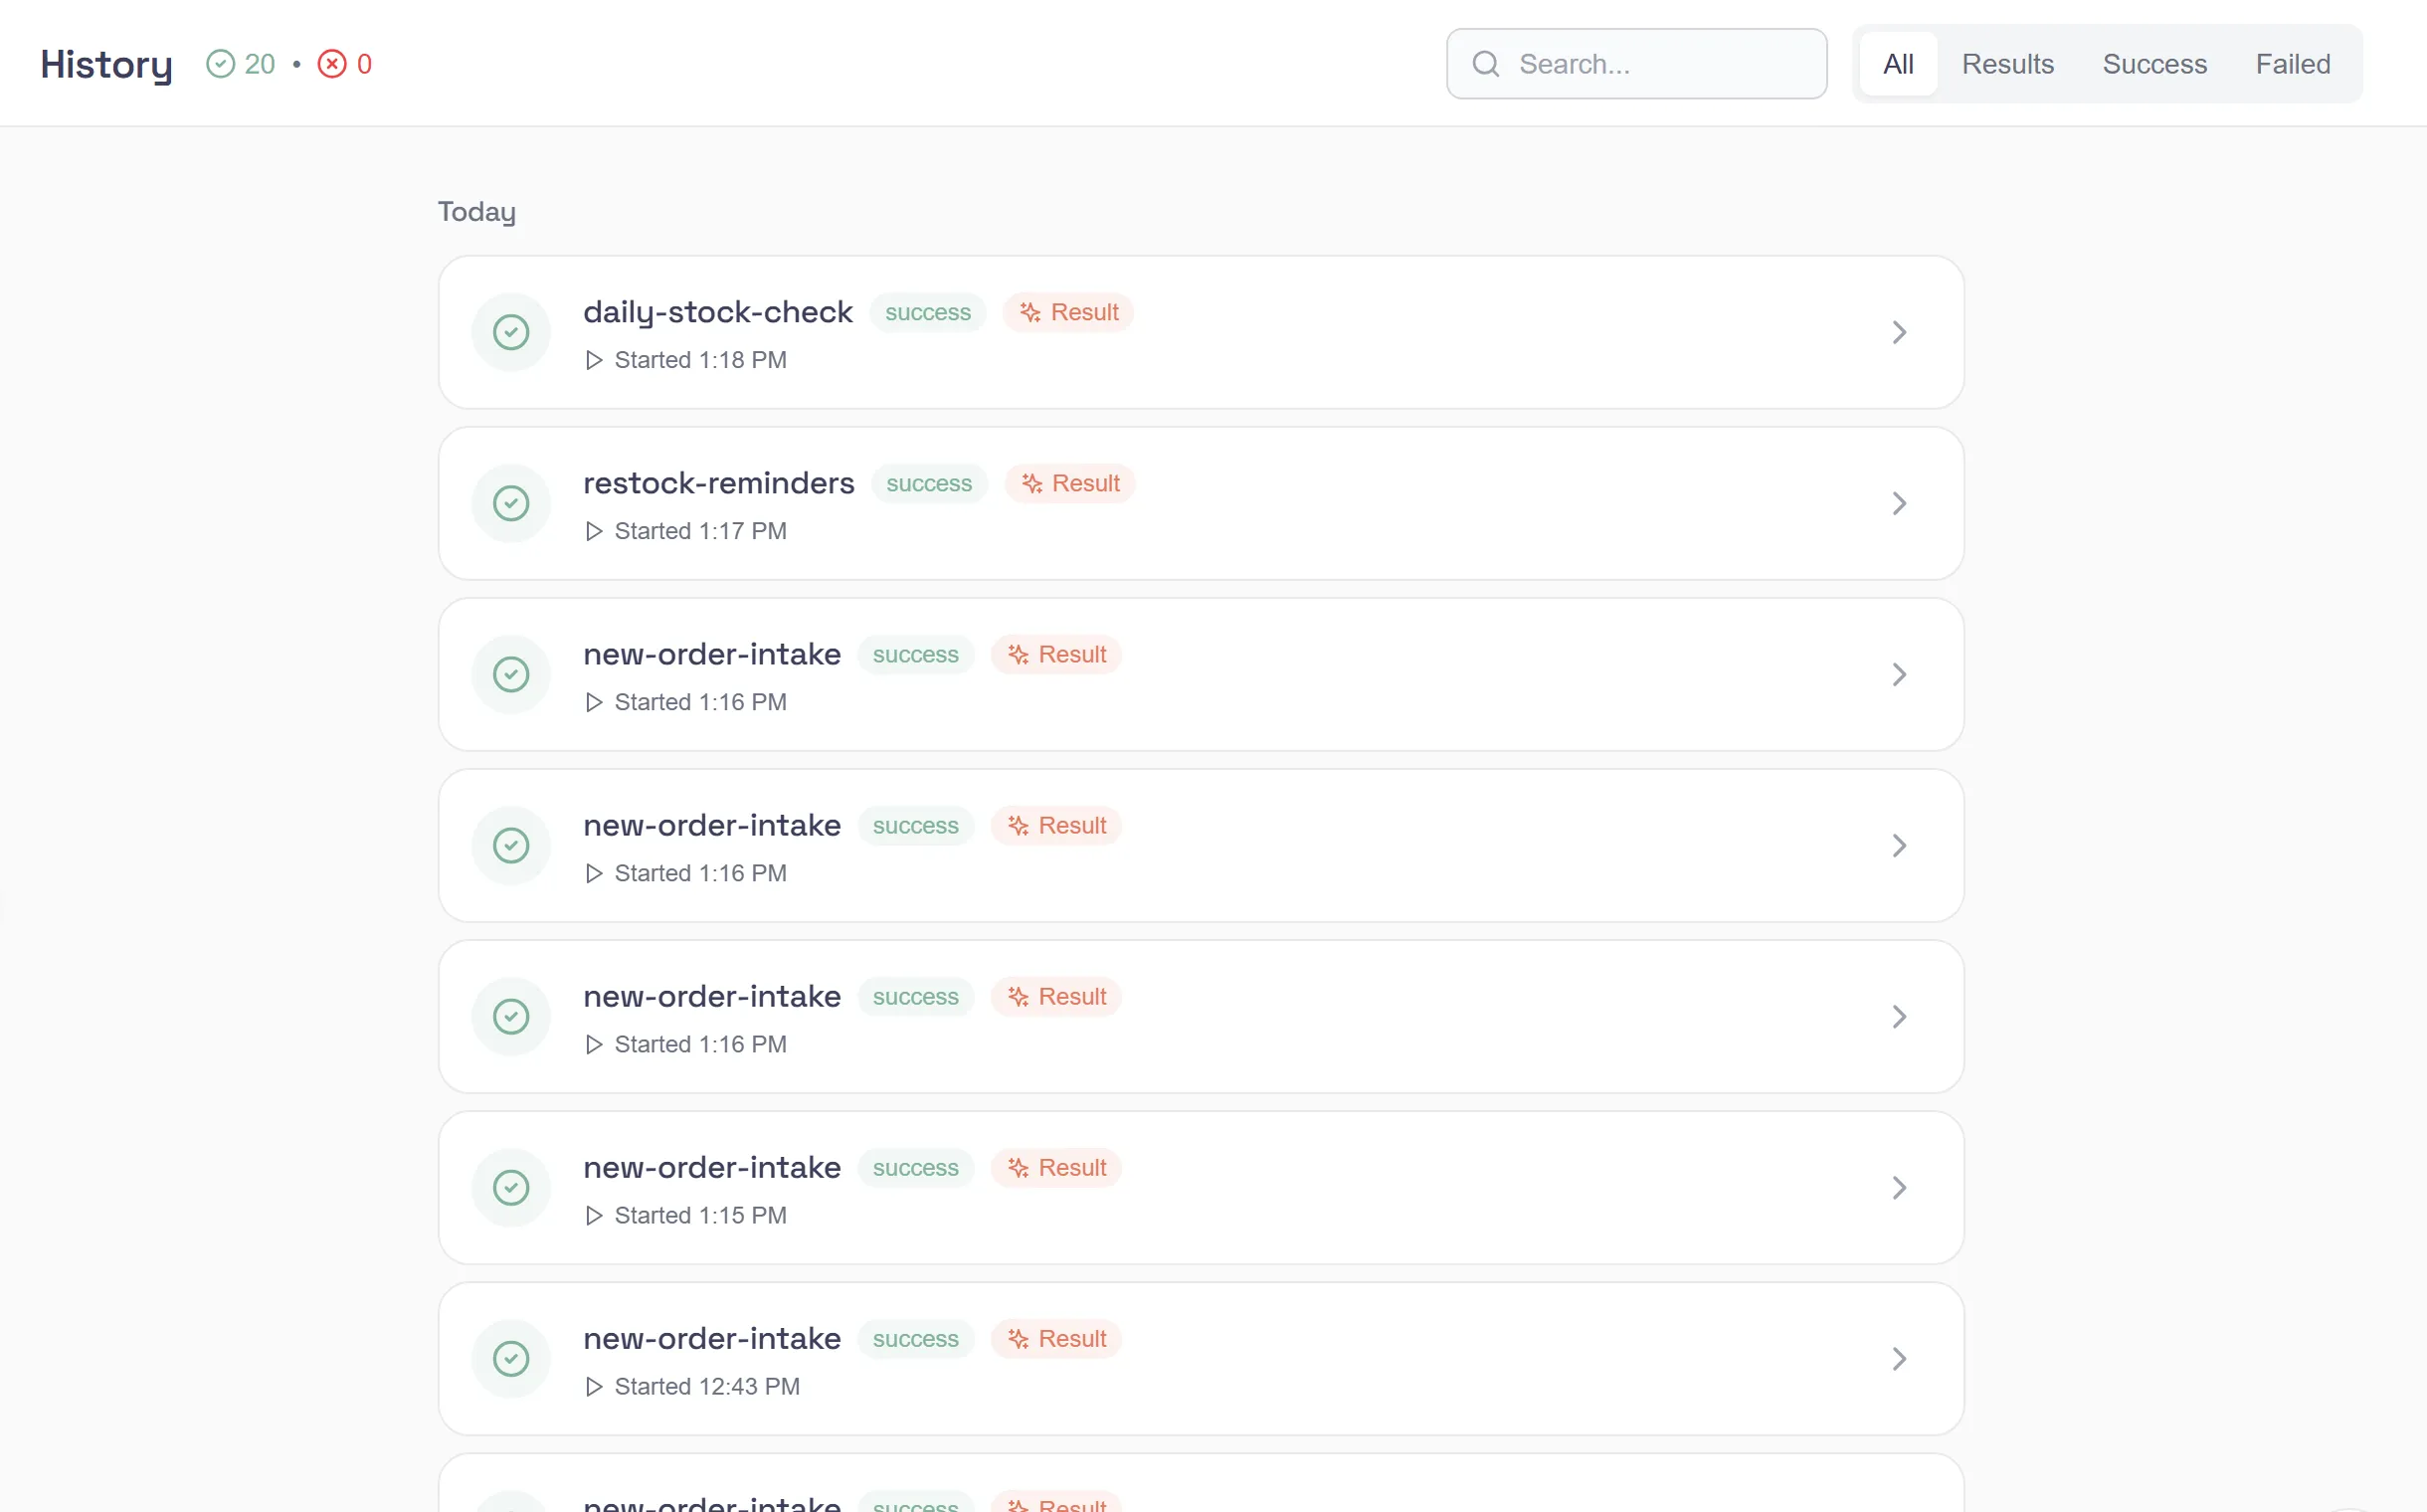Click the 'Started 1:15 PM' timestamp
Viewport: 2427px width, 1512px height.
(700, 1215)
